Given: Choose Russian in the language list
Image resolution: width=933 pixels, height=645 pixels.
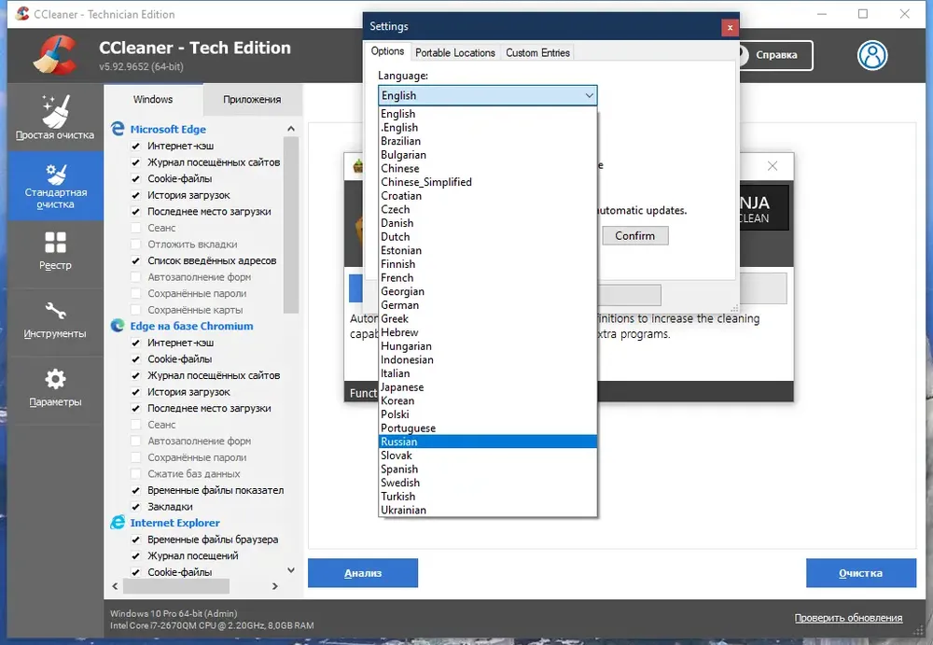Looking at the screenshot, I should 487,442.
